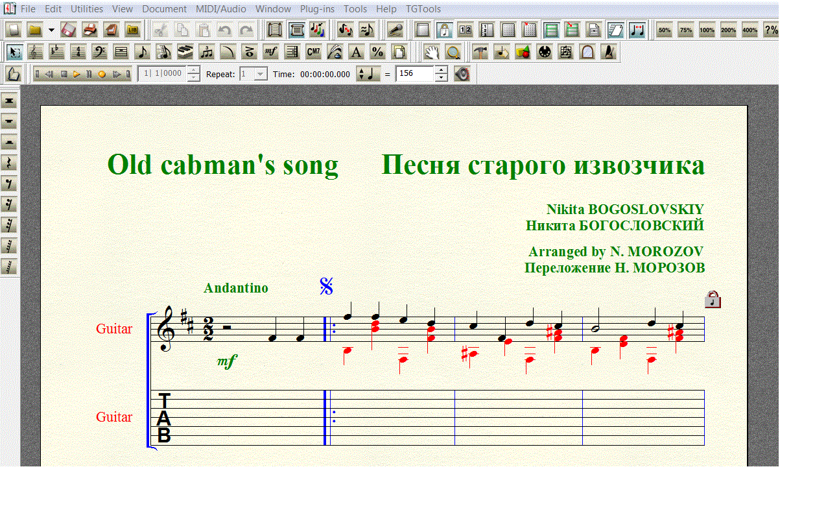Viewport: 826px width, 530px height.
Task: Select the Selection tool in main palette
Action: (x=14, y=52)
